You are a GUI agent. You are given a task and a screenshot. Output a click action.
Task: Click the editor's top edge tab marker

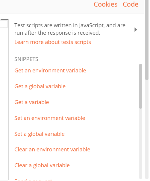pyautogui.click(x=5, y=20)
